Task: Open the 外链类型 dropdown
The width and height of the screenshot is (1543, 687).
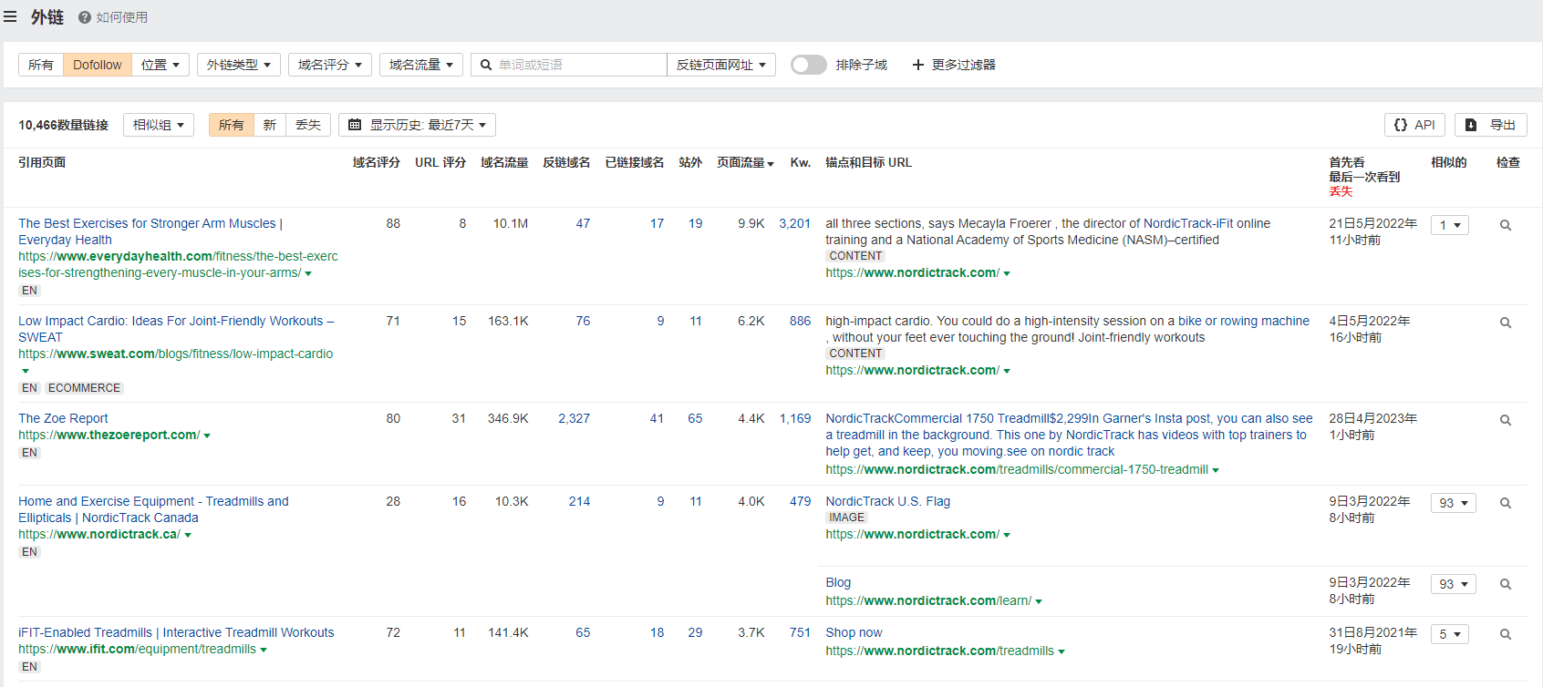Action: click(239, 65)
